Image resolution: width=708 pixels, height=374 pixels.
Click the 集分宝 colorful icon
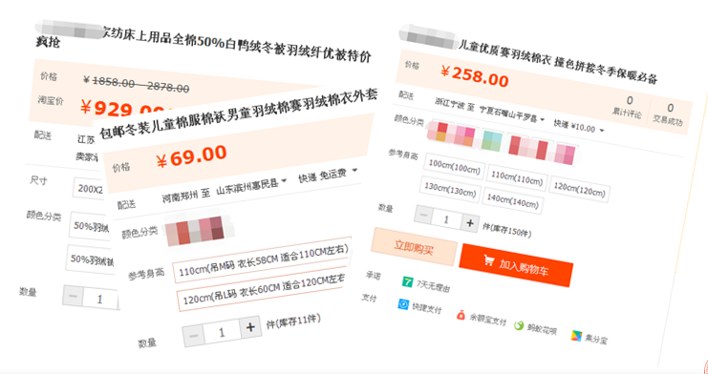(x=576, y=336)
